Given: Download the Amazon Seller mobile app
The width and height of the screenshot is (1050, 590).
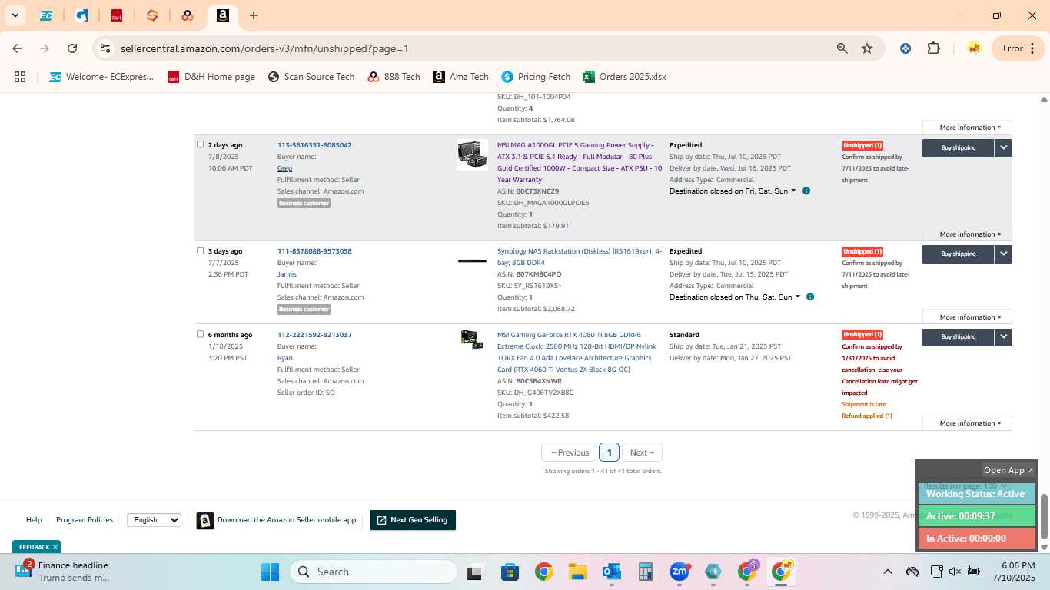Looking at the screenshot, I should (x=277, y=520).
